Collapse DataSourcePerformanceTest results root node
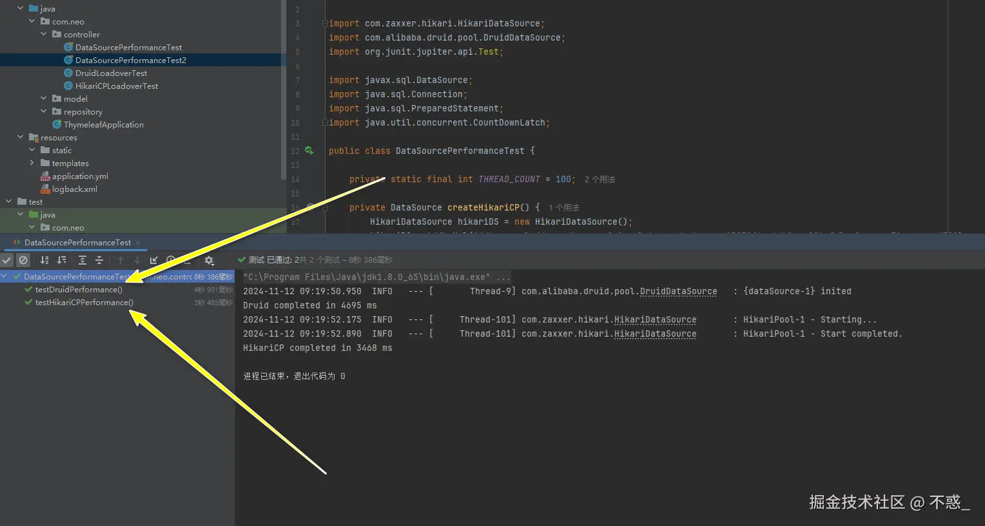Screen dimensions: 985x526 click(x=5, y=276)
